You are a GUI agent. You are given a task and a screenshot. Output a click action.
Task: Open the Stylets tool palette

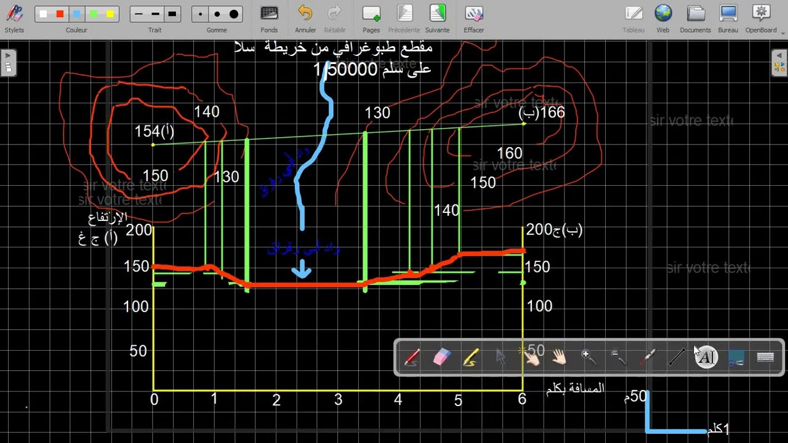click(14, 18)
